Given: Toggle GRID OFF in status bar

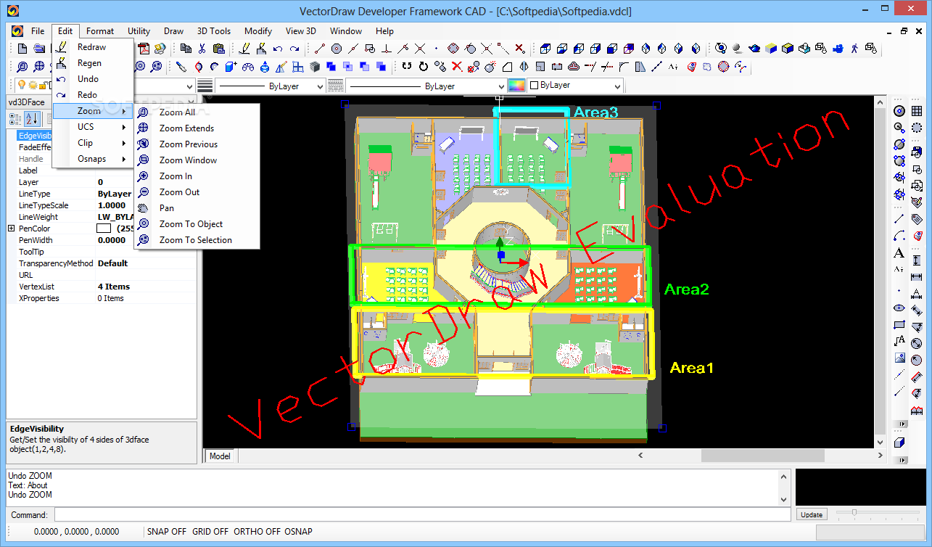Looking at the screenshot, I should pos(210,532).
